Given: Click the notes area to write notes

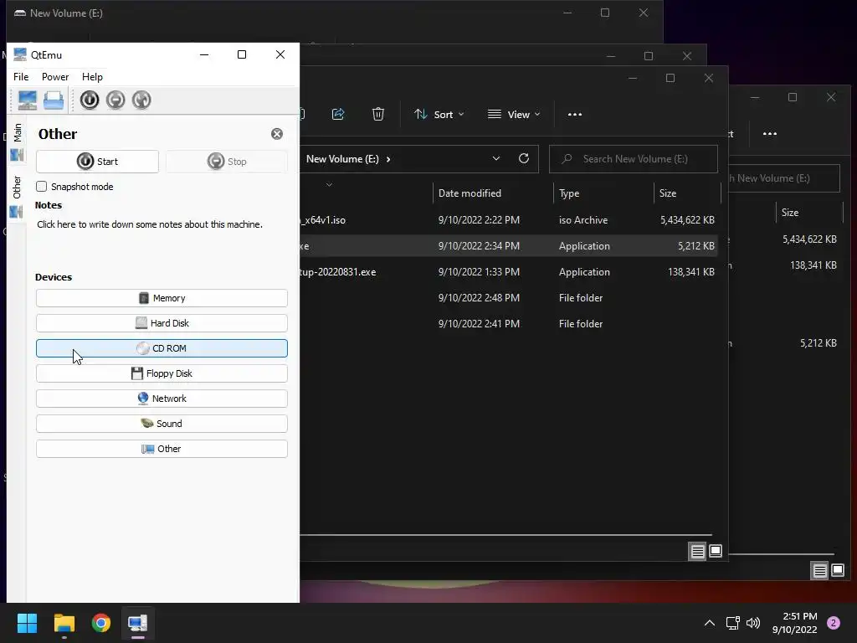Looking at the screenshot, I should coord(150,224).
